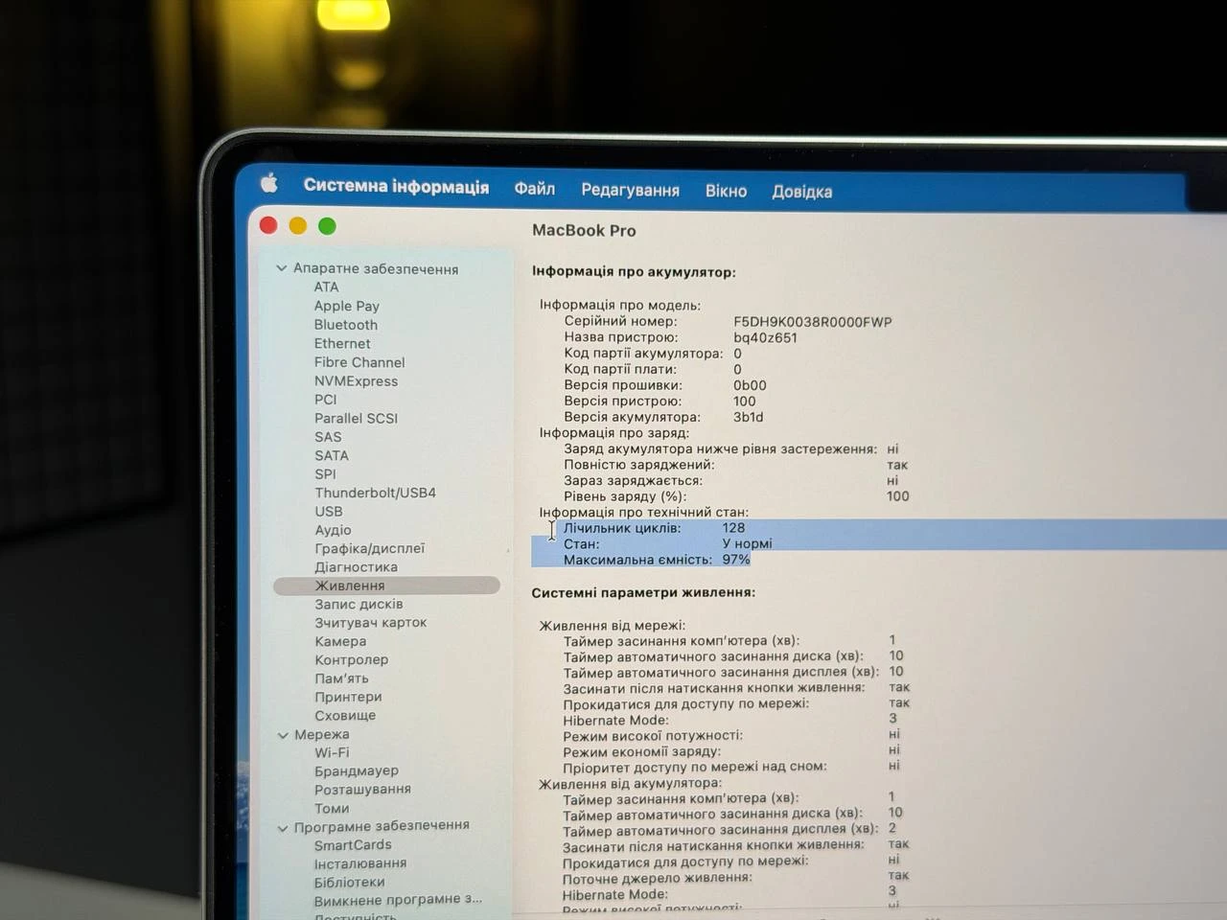The image size is (1227, 920).
Task: Open the Вікно menu
Action: pyautogui.click(x=726, y=191)
